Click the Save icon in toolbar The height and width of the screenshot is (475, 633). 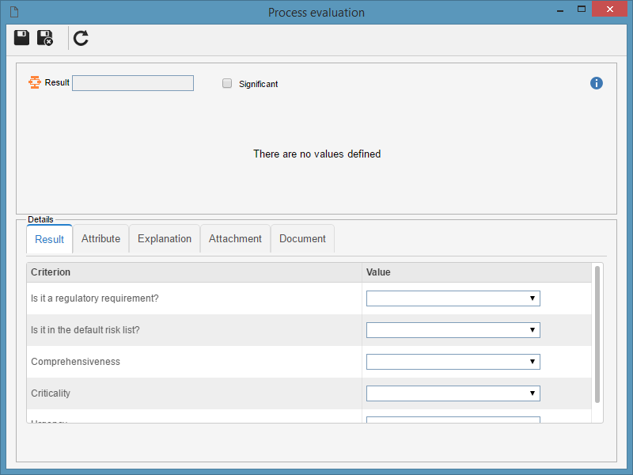coord(22,37)
